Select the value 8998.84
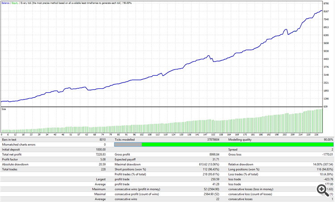The image size is (335, 202). (x=214, y=154)
